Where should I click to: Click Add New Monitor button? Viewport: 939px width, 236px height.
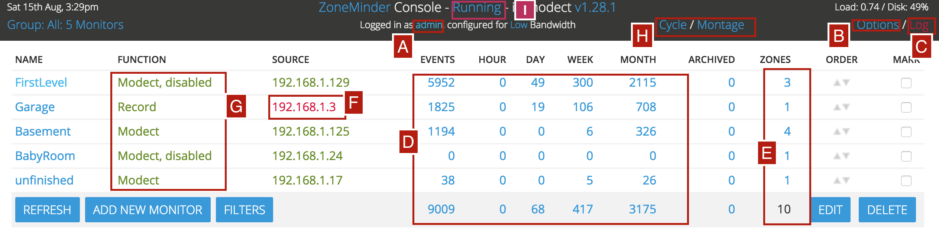(148, 210)
